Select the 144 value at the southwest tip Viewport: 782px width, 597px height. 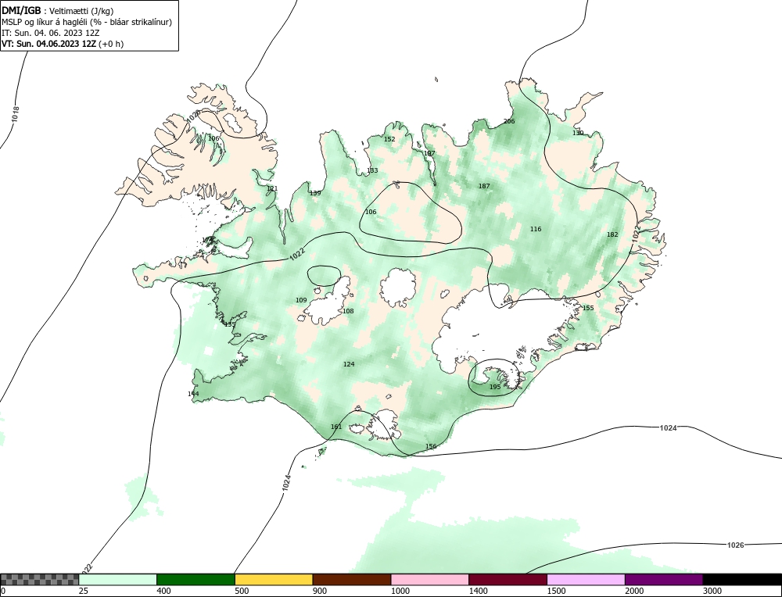193,394
